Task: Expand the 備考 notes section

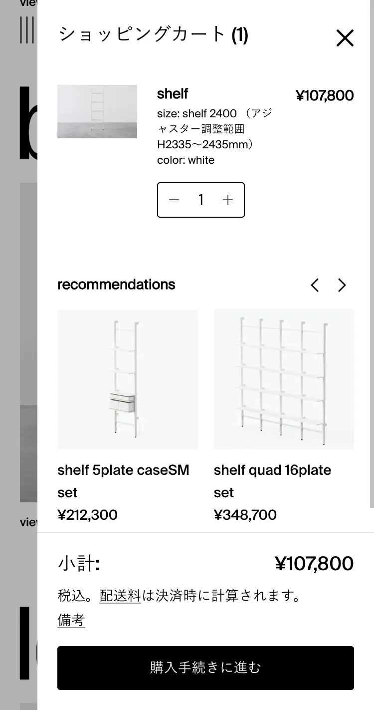Action: [x=71, y=620]
